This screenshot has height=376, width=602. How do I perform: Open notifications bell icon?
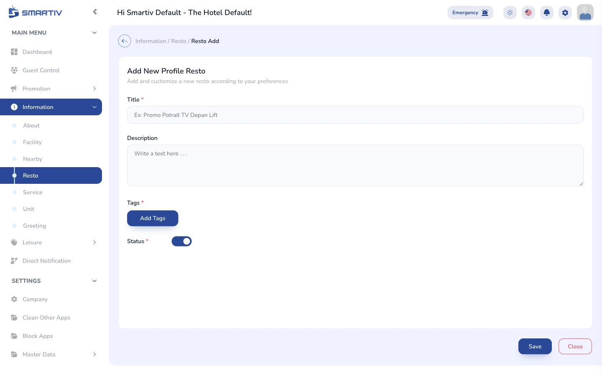(x=547, y=13)
